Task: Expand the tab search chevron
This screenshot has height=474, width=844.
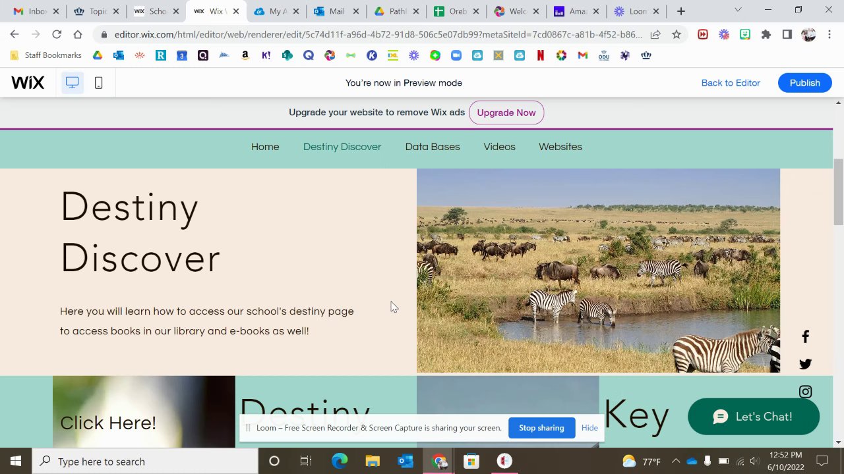Action: (x=738, y=10)
